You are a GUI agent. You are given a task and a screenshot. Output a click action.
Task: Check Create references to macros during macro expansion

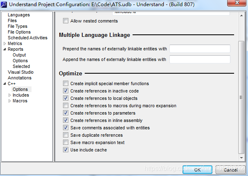tap(65, 106)
